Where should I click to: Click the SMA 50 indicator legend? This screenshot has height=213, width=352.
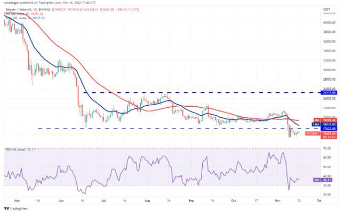tap(21, 13)
